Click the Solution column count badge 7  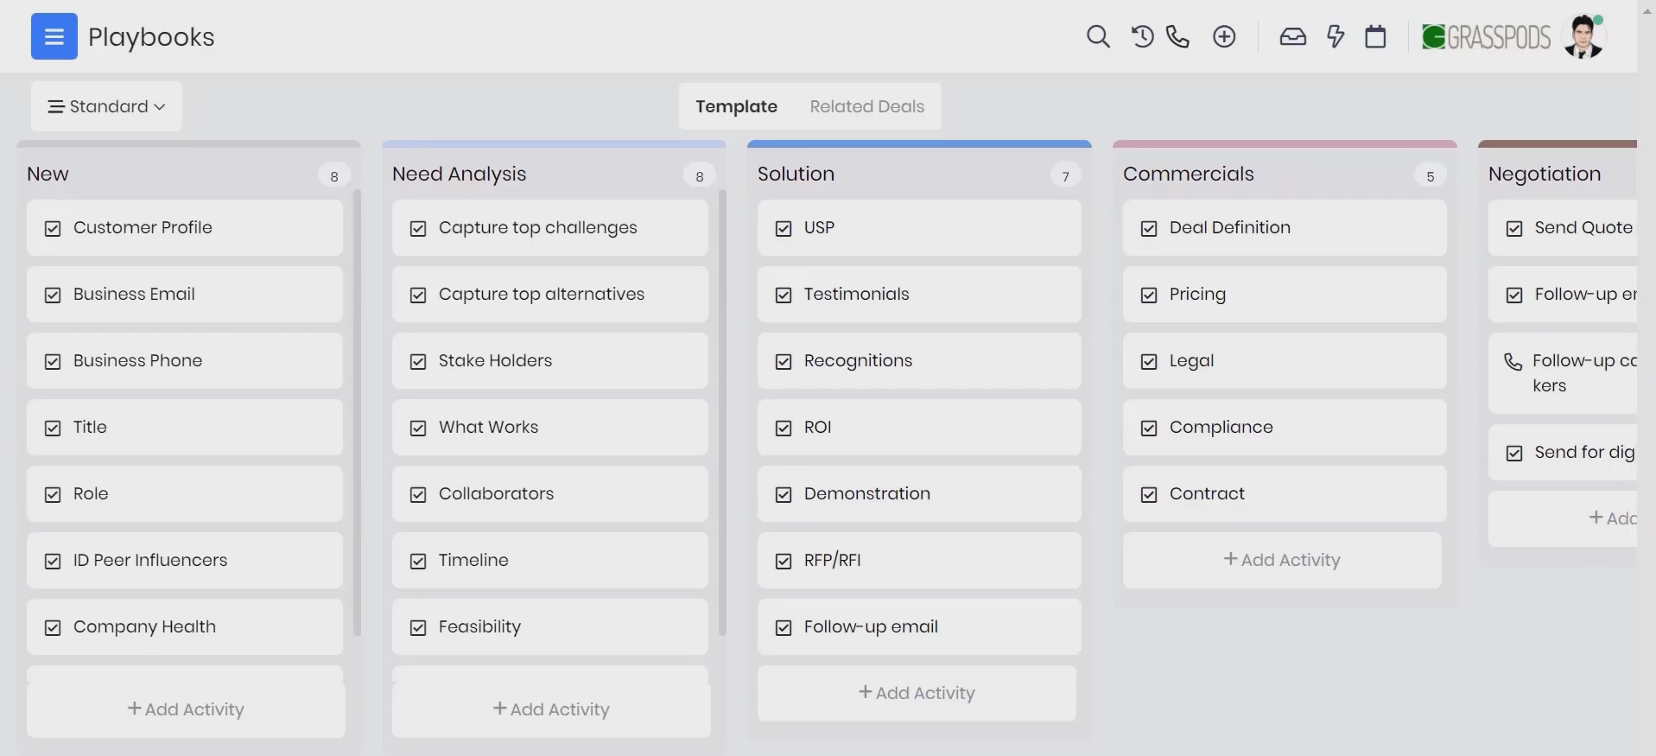[1065, 176]
